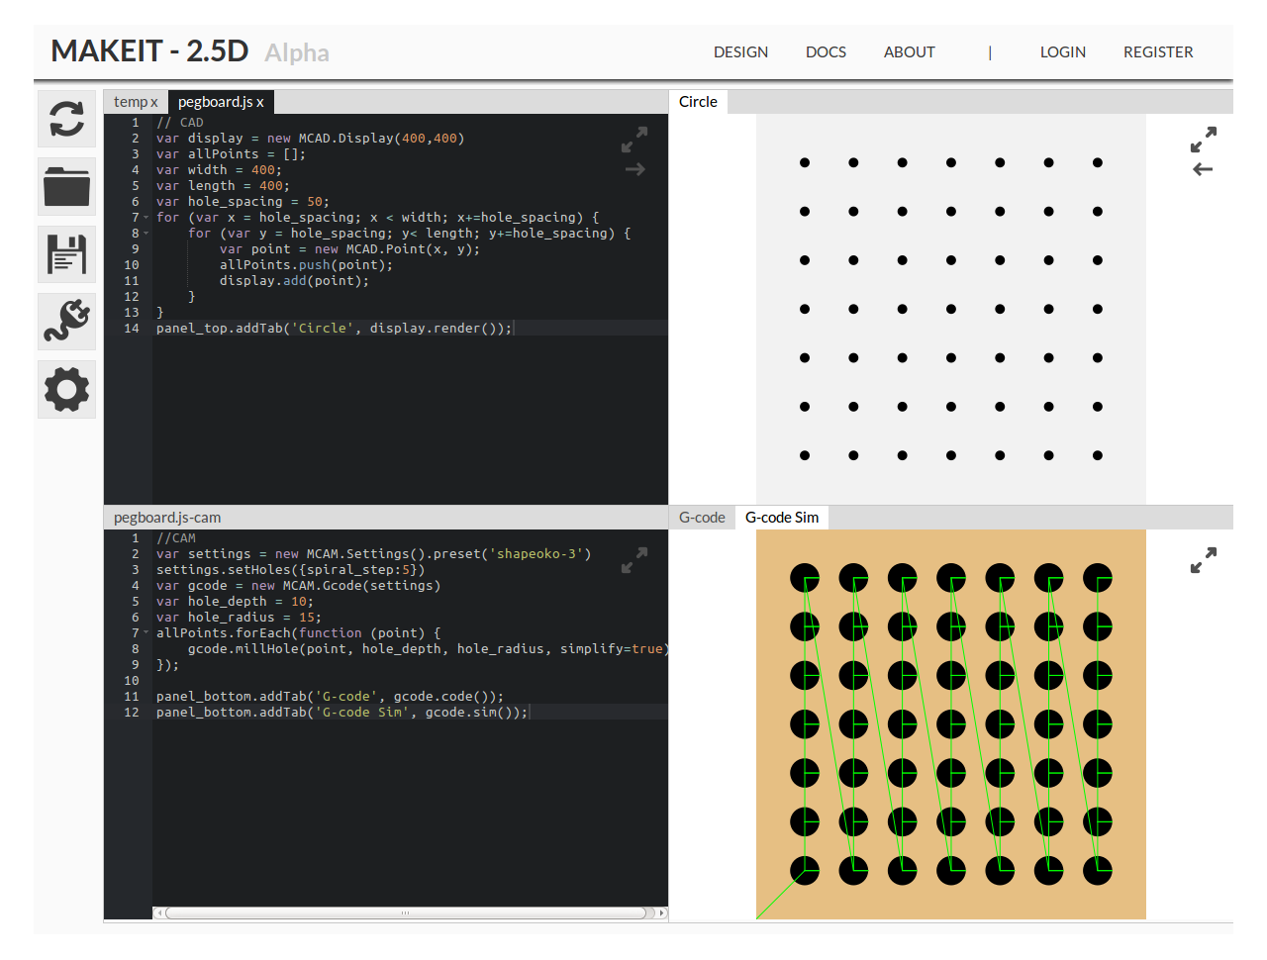Collapse forEach fold at line 7 in CAM editor

click(146, 633)
